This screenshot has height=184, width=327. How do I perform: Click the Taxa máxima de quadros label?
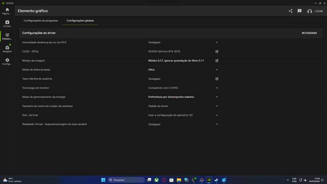coord(37,79)
